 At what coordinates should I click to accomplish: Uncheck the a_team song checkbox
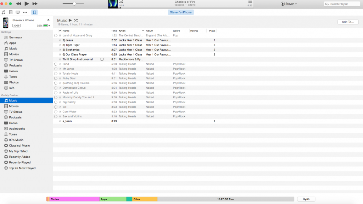click(60, 121)
